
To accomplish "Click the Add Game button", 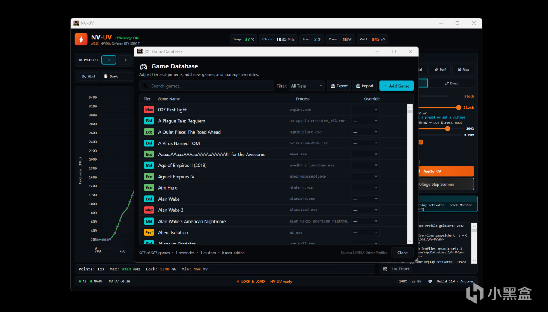I will [x=396, y=86].
